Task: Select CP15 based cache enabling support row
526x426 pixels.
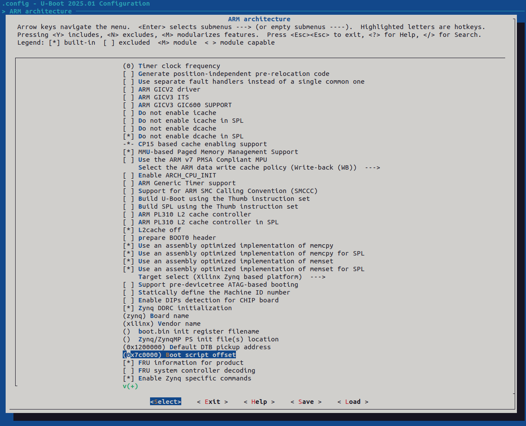Action: tap(195, 144)
